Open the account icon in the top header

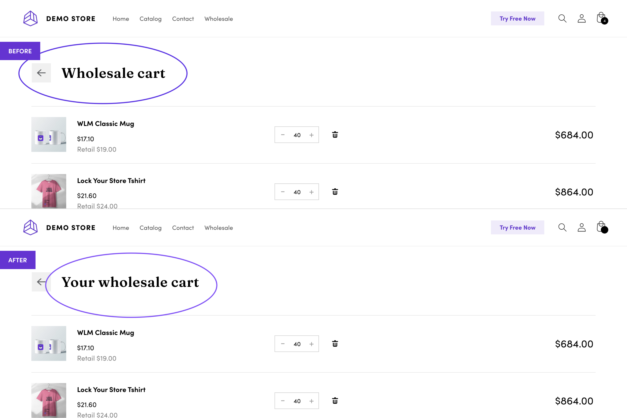(x=582, y=18)
